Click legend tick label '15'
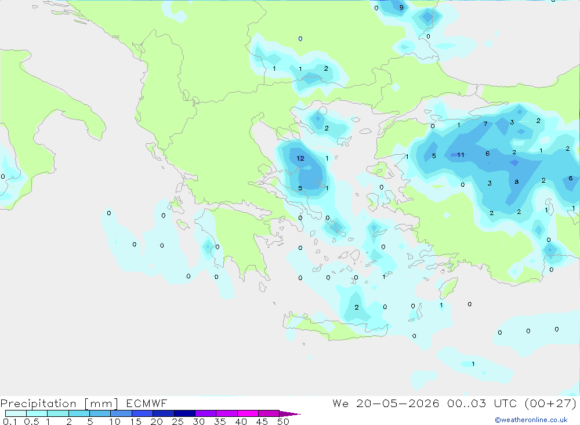The width and height of the screenshot is (580, 425). [135, 422]
